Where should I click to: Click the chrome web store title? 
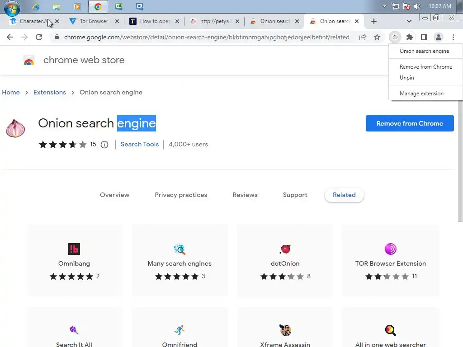[84, 60]
